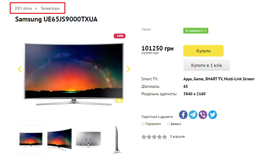263x158 pixels.
Task: Open DEV store breadcrumb link
Action: click(x=23, y=8)
